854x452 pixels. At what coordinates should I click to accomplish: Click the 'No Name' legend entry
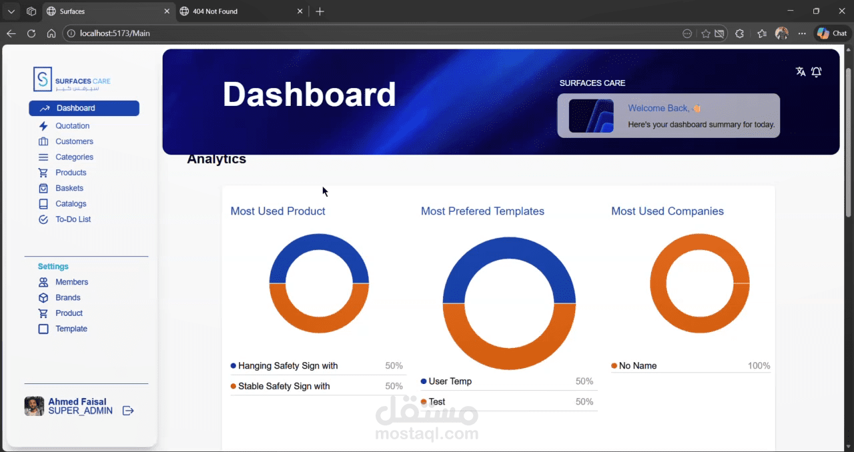click(x=634, y=366)
